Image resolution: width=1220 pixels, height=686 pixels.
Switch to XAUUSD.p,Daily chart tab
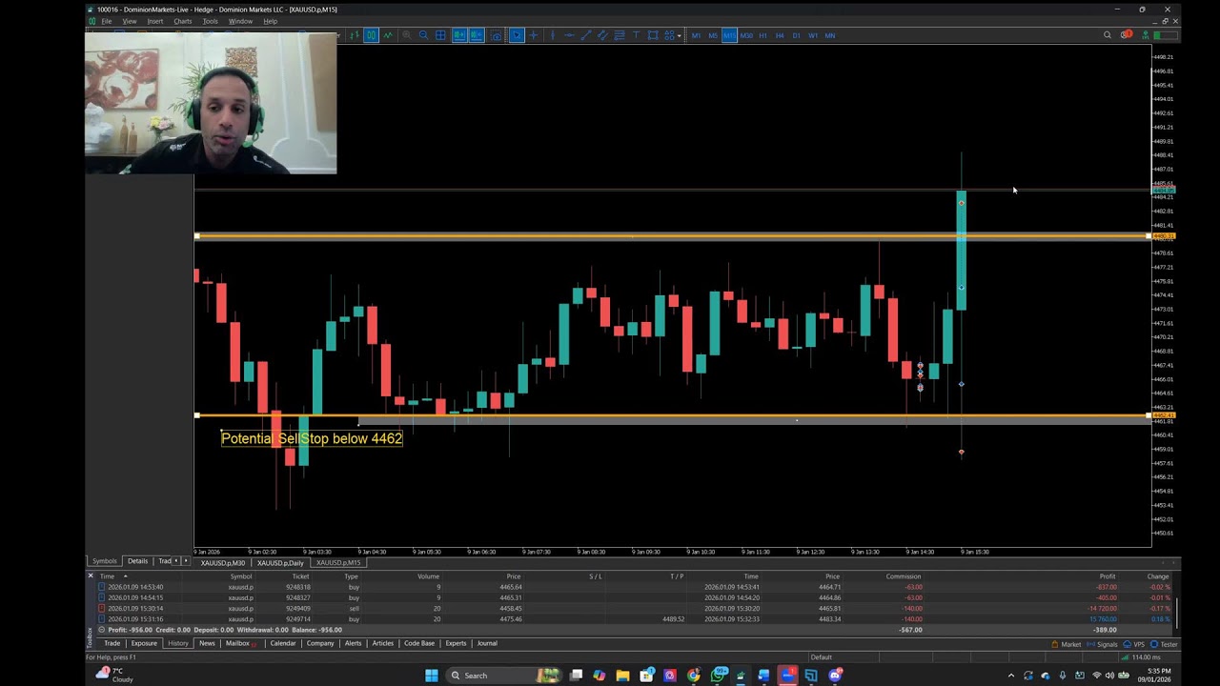point(280,562)
